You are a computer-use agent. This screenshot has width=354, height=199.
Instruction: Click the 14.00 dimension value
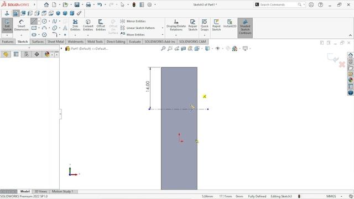pos(148,86)
